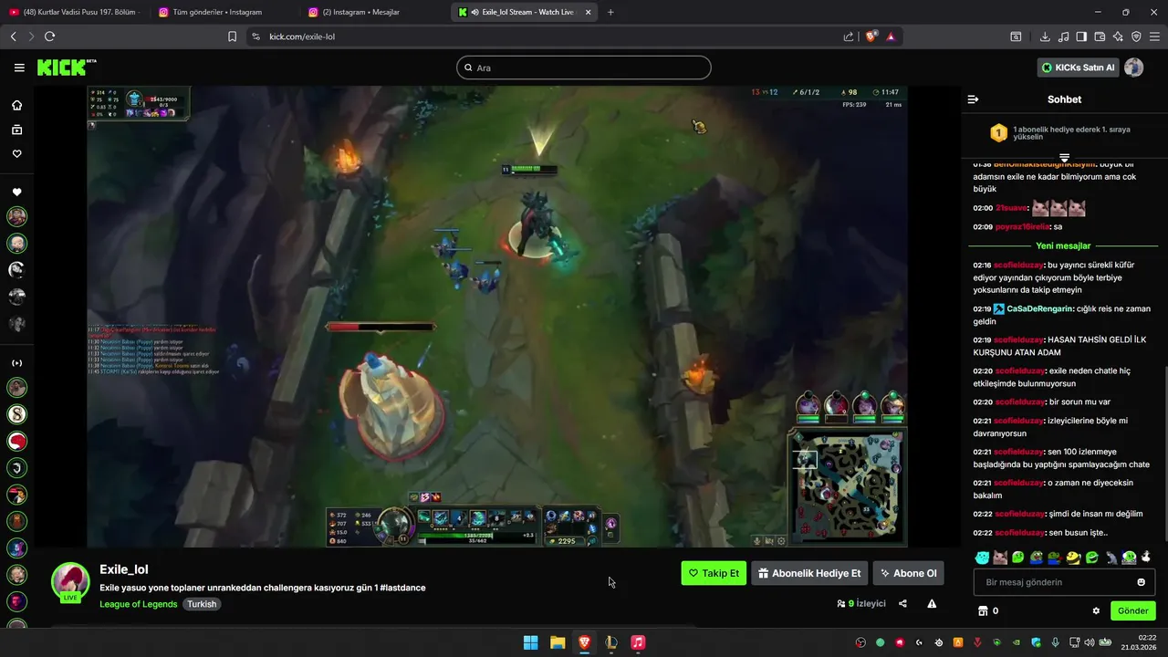1168x657 pixels.
Task: Open the Brave Shields lion icon
Action: pos(871,36)
